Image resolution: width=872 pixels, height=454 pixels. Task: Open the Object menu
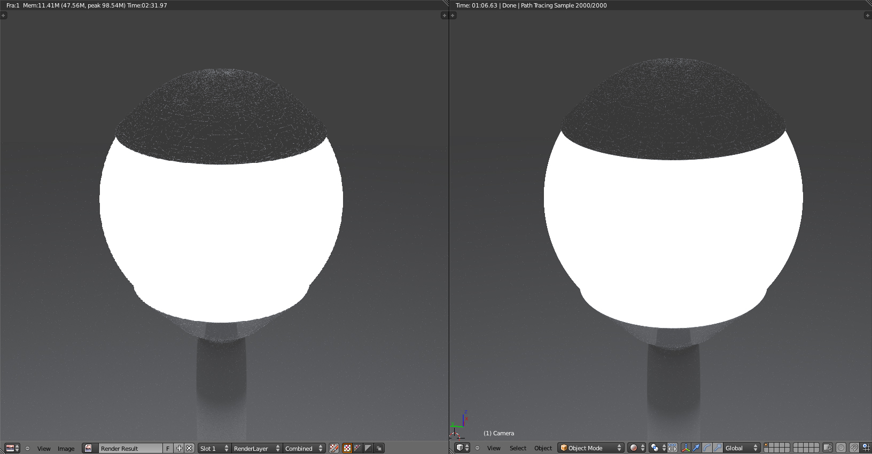[543, 448]
